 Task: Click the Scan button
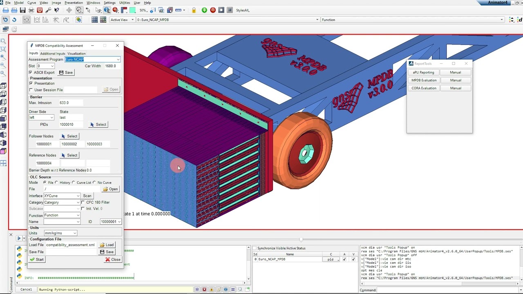[87, 196]
